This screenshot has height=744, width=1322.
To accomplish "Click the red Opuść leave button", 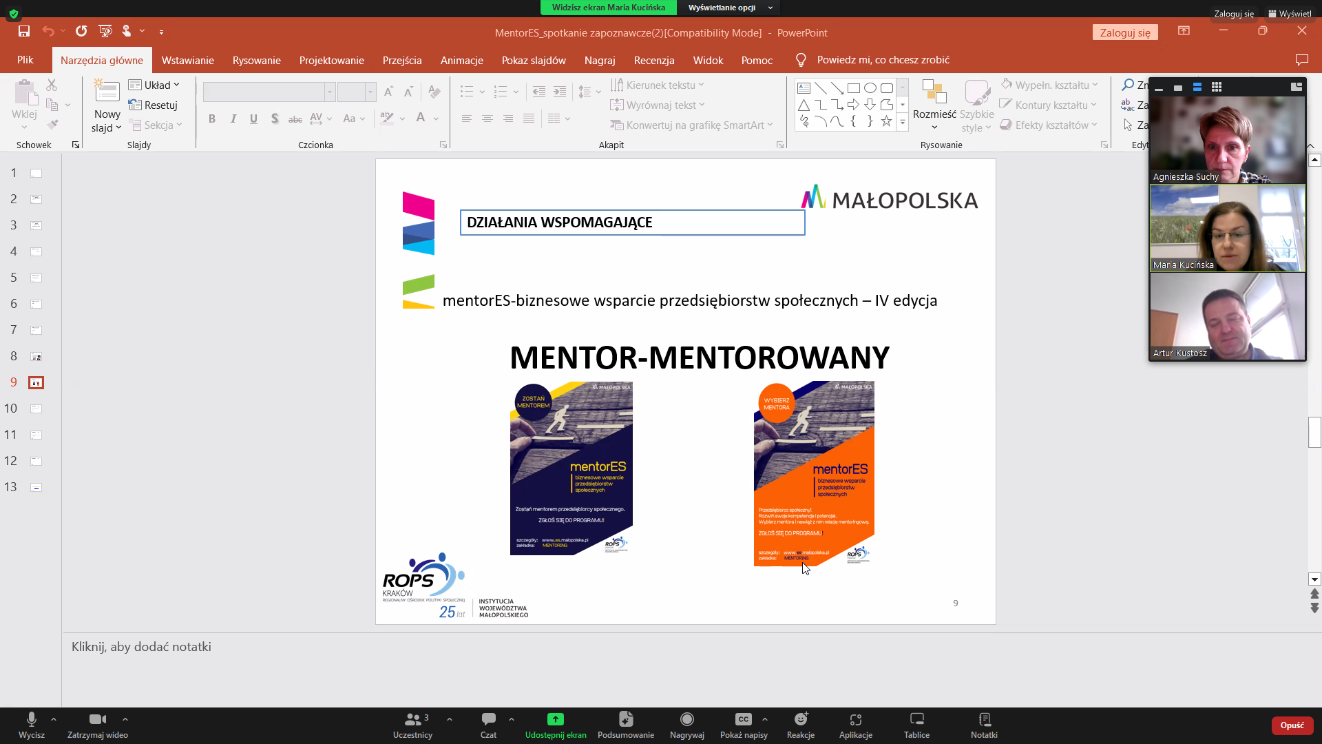I will pyautogui.click(x=1292, y=725).
